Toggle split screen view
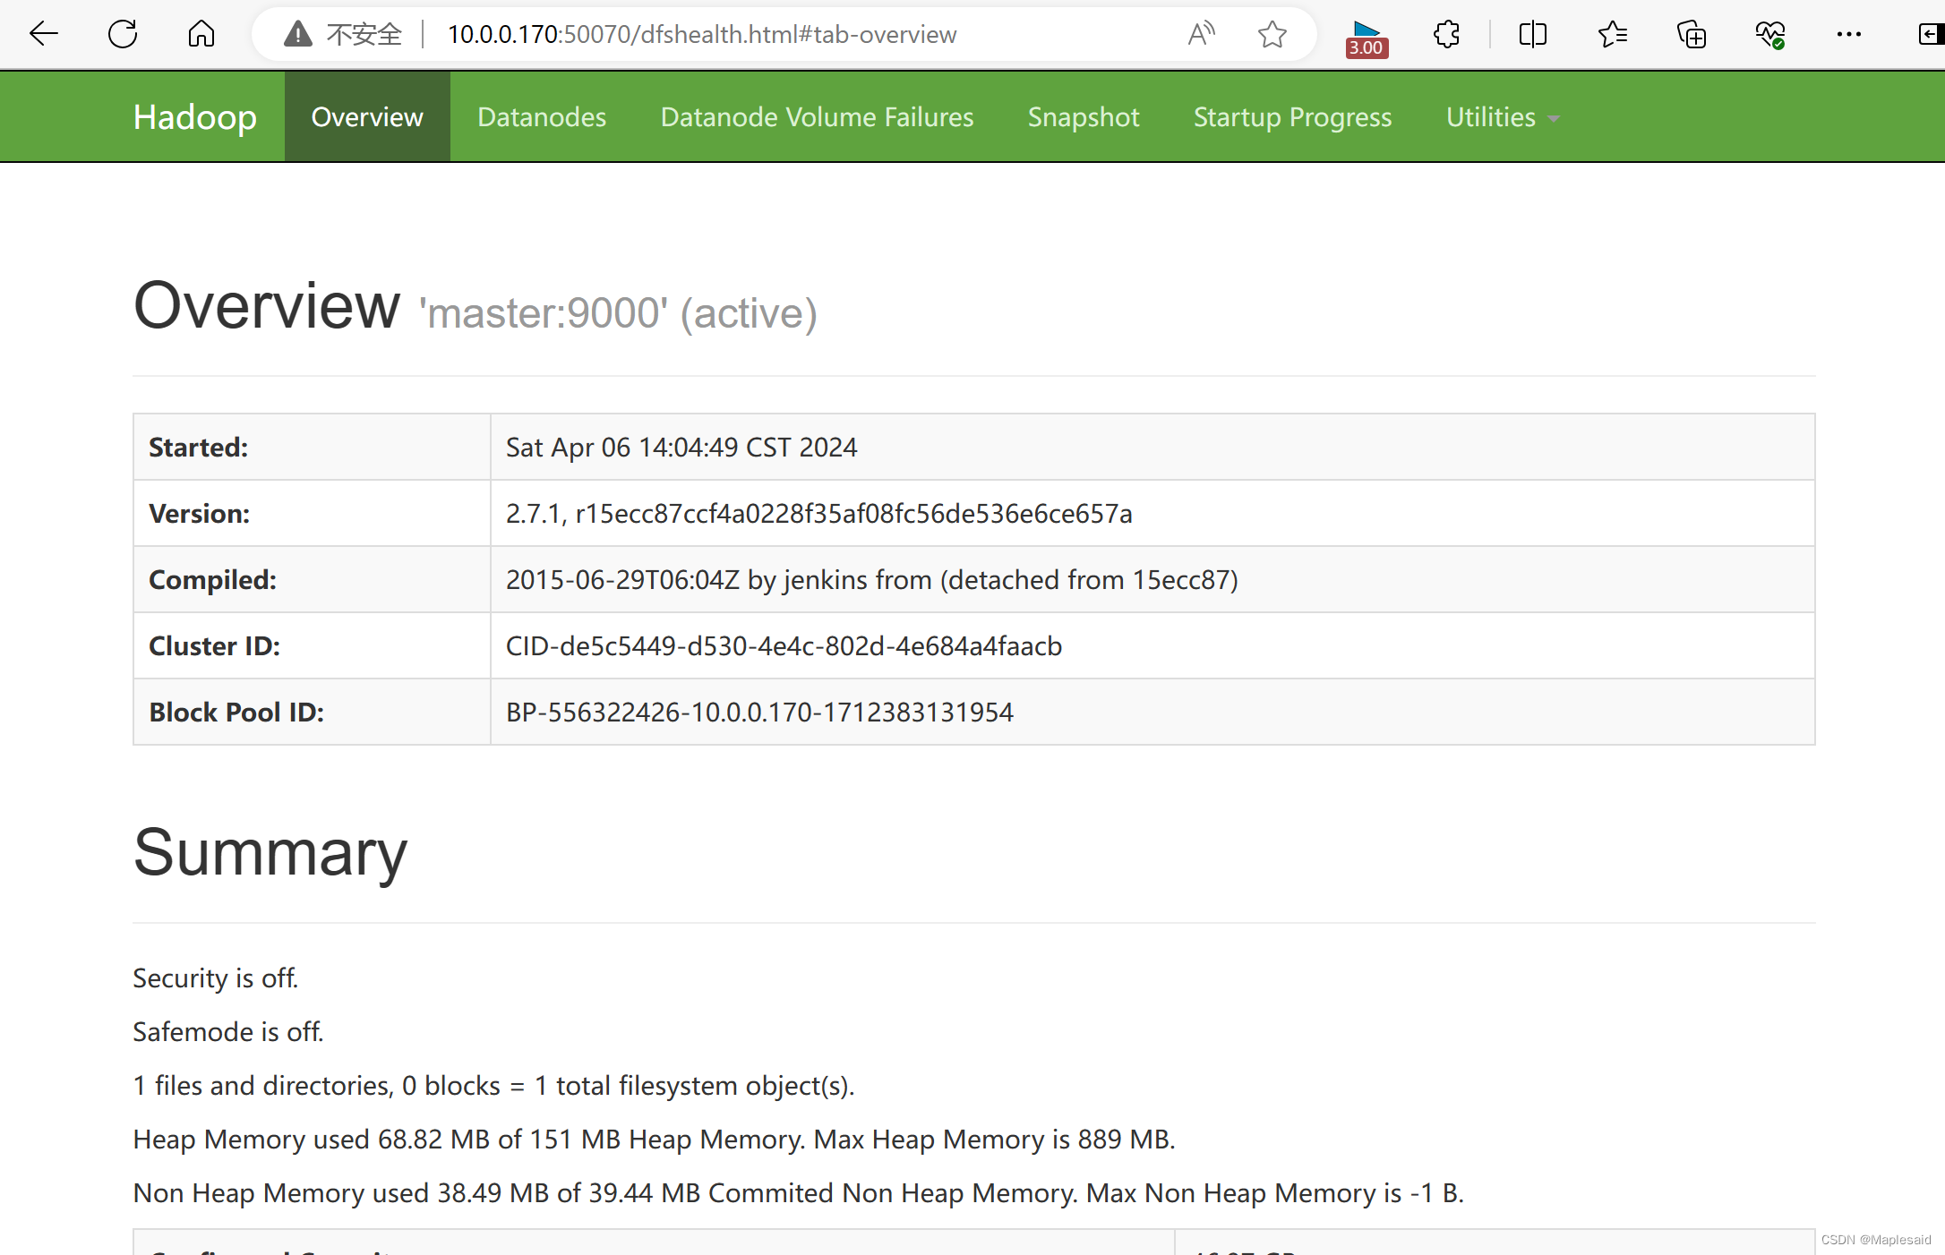Image resolution: width=1945 pixels, height=1255 pixels. (x=1533, y=35)
